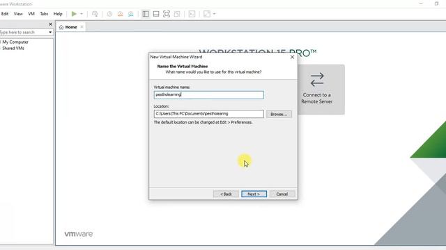The width and height of the screenshot is (446, 250).
Task: Click the Virtual machine name field
Action: (209, 94)
